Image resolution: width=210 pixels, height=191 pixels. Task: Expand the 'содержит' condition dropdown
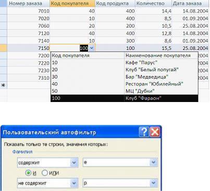(x=74, y=162)
